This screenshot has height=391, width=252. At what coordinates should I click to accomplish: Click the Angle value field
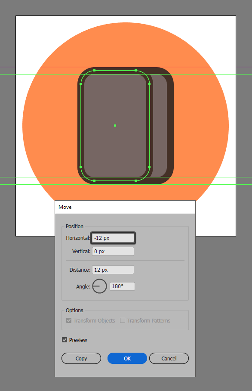point(122,286)
